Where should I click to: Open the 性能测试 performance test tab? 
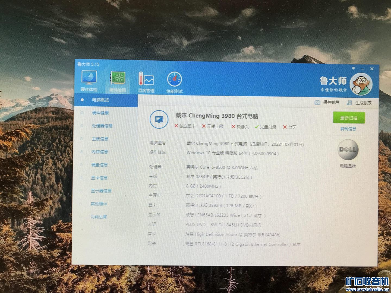pyautogui.click(x=174, y=83)
